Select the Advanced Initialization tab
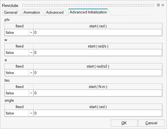 [x=88, y=12]
